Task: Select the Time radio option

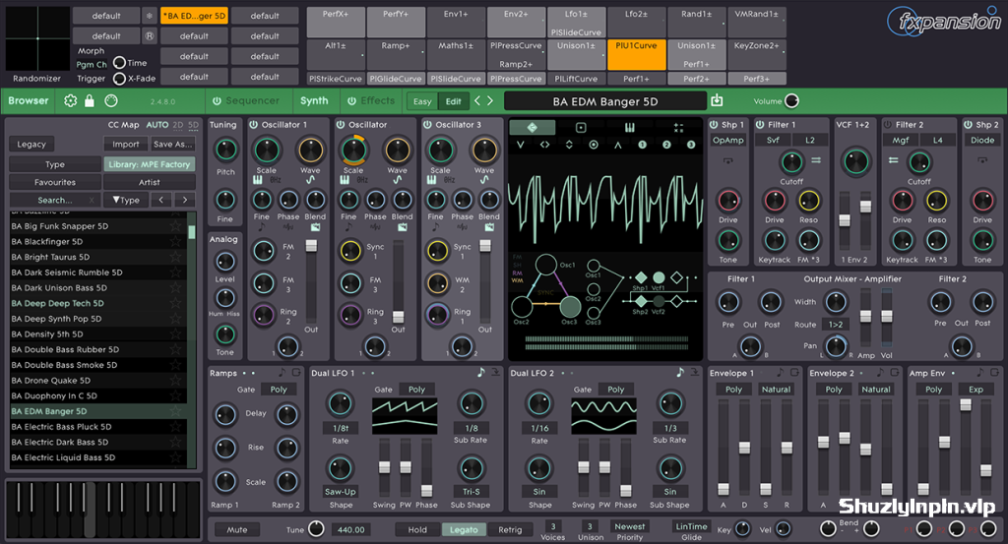Action: [119, 62]
